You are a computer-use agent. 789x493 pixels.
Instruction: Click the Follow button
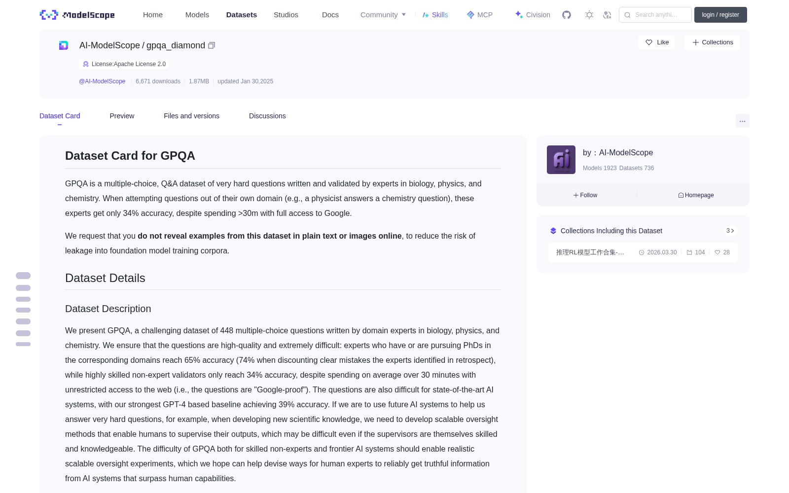click(585, 195)
